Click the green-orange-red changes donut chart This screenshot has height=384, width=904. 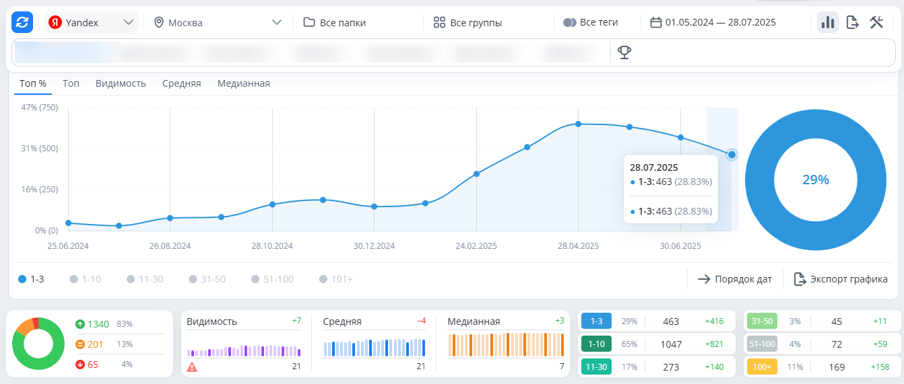[38, 344]
